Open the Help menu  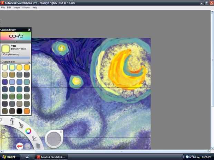point(35,8)
